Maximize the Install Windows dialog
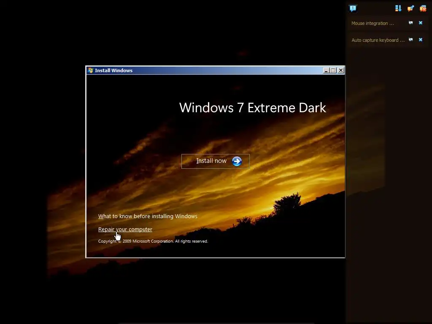 coord(333,70)
